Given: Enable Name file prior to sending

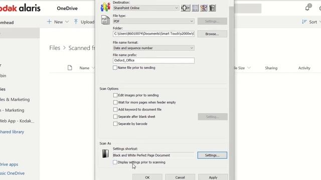Looking at the screenshot, I should [x=115, y=67].
